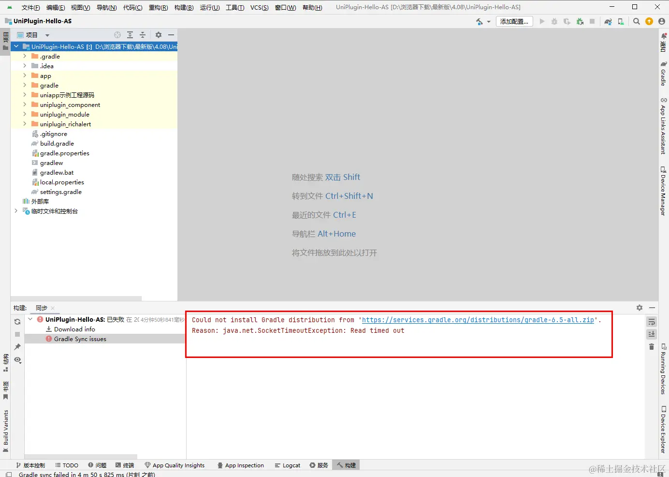This screenshot has height=477, width=669.
Task: Close the 同步 tab
Action: (x=53, y=308)
